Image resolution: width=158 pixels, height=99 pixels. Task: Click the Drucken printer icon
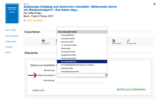pyautogui.click(x=43, y=41)
